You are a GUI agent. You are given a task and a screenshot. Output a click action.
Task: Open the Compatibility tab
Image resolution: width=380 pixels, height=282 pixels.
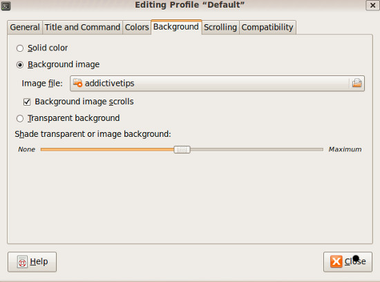(267, 27)
